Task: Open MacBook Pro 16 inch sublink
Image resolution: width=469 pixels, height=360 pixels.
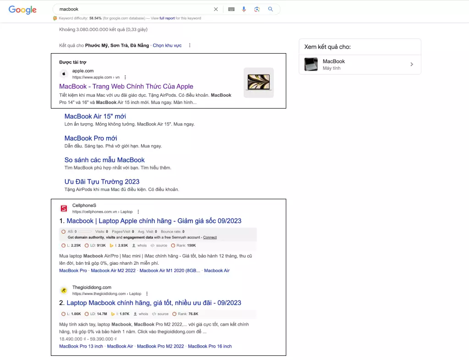Action: (210, 346)
